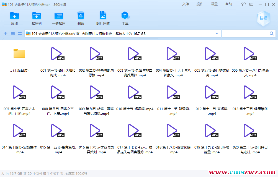Image resolution: width=278 pixels, height=177 pixels.
Task: Click the 添加 (Add) toolbar icon
Action: (x=14, y=18)
